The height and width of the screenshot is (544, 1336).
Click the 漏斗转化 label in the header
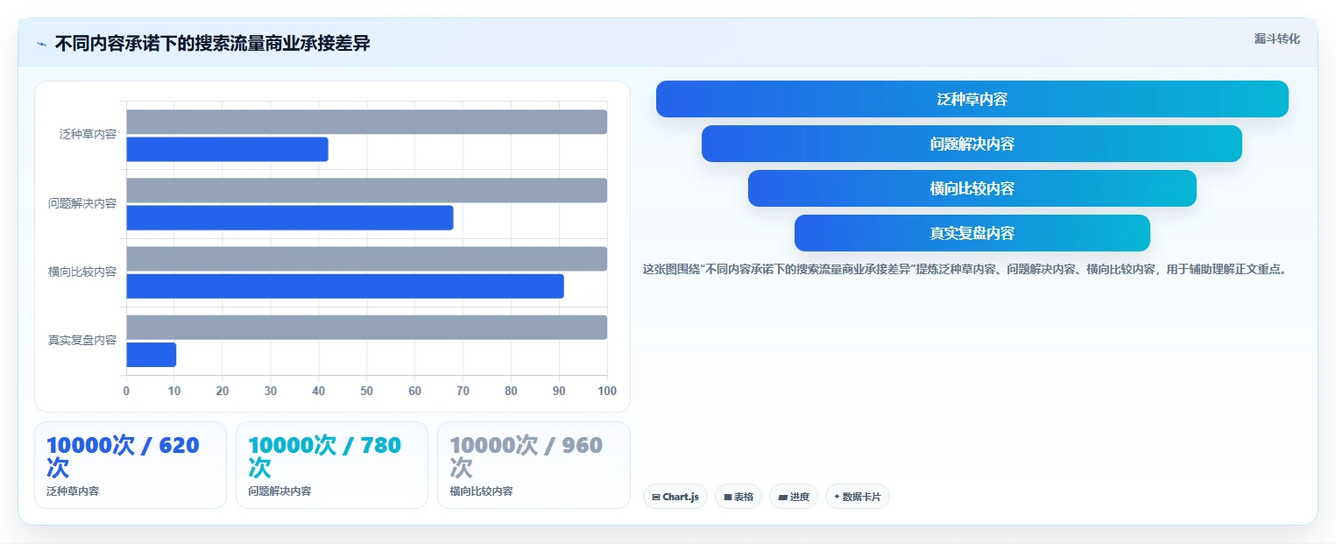1276,39
